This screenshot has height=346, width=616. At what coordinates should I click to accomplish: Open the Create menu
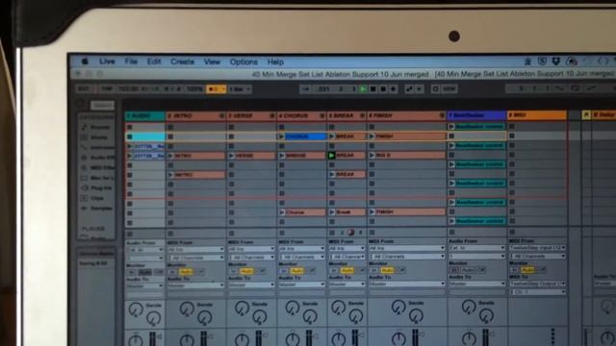point(182,62)
